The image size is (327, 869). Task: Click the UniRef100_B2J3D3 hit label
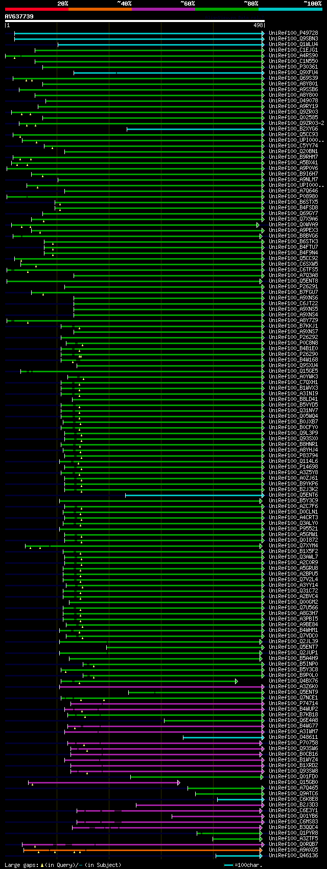click(x=293, y=804)
